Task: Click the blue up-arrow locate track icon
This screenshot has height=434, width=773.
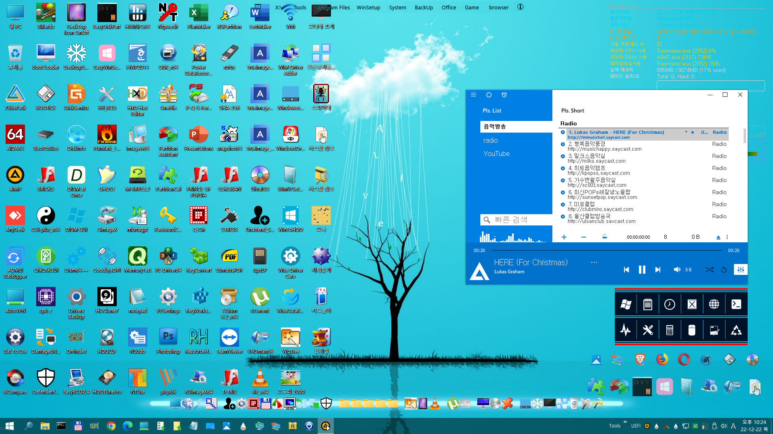Action: click(718, 237)
